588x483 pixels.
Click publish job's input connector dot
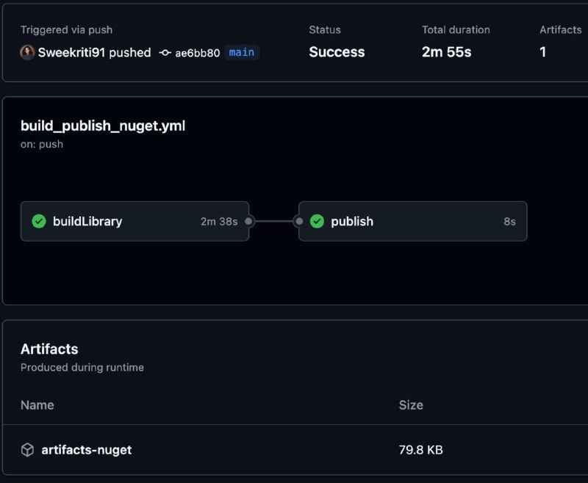(x=299, y=221)
